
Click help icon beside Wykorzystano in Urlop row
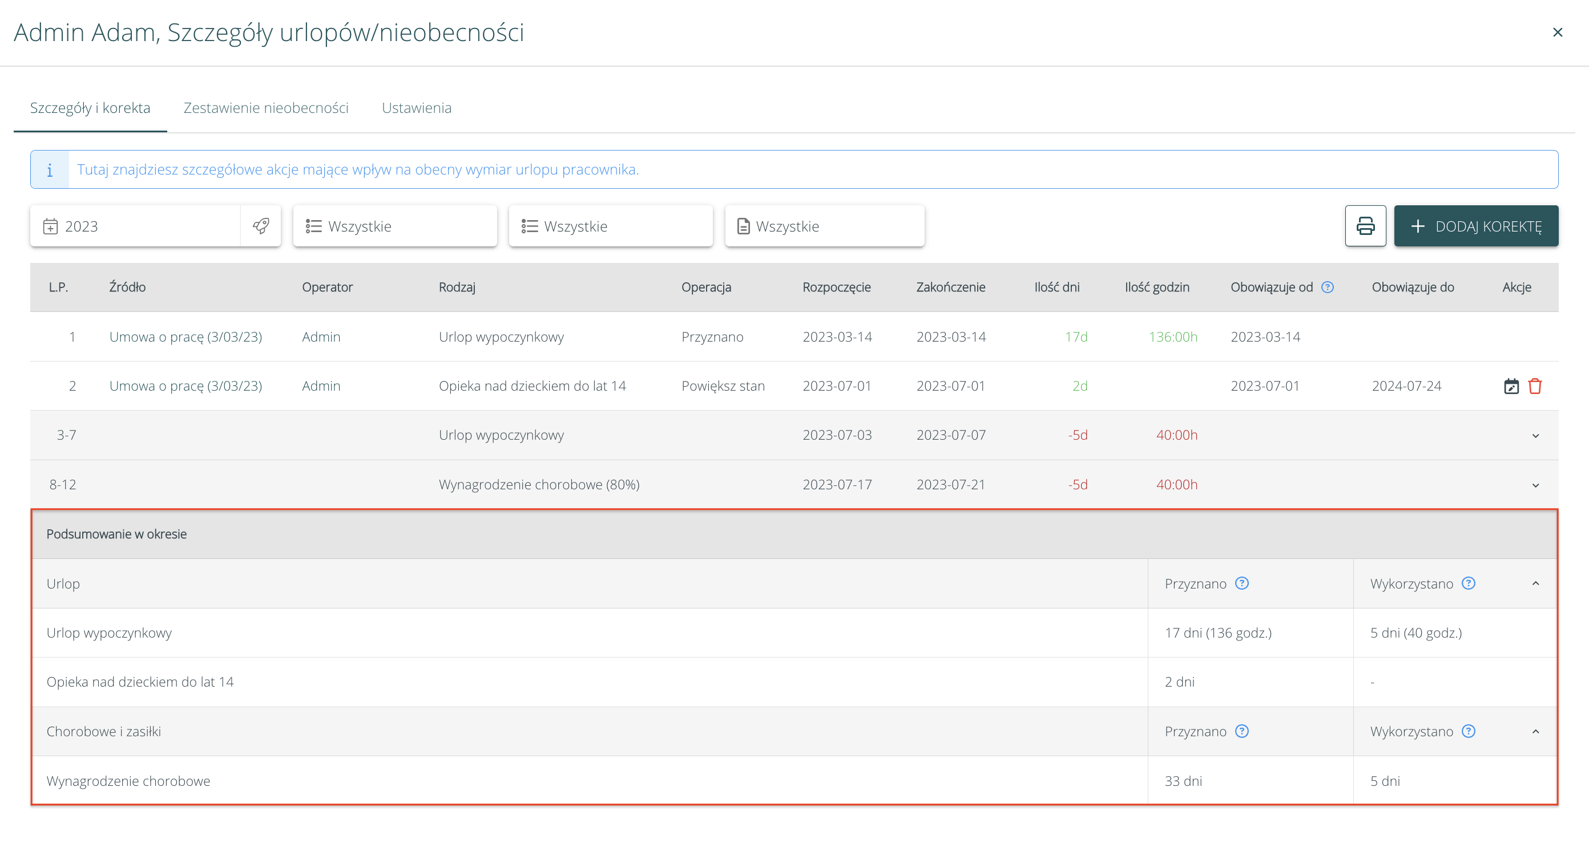pos(1469,583)
